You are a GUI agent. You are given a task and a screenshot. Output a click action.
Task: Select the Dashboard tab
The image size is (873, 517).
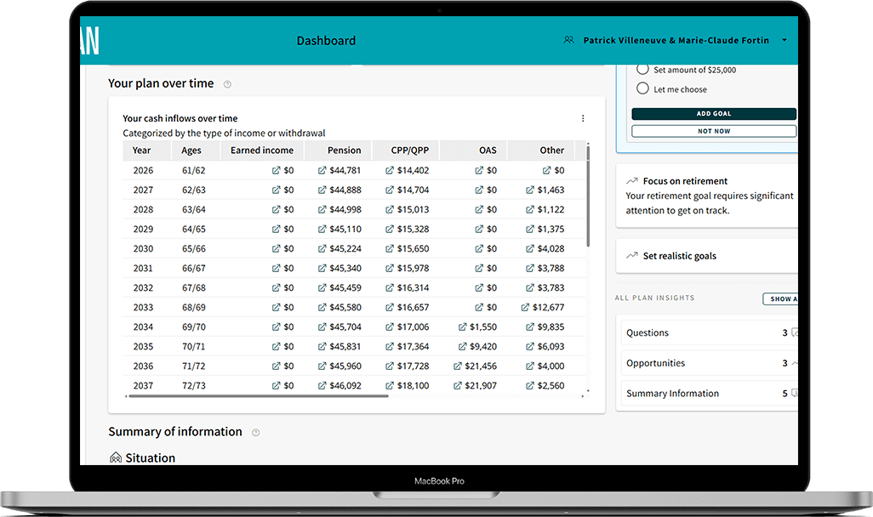326,40
